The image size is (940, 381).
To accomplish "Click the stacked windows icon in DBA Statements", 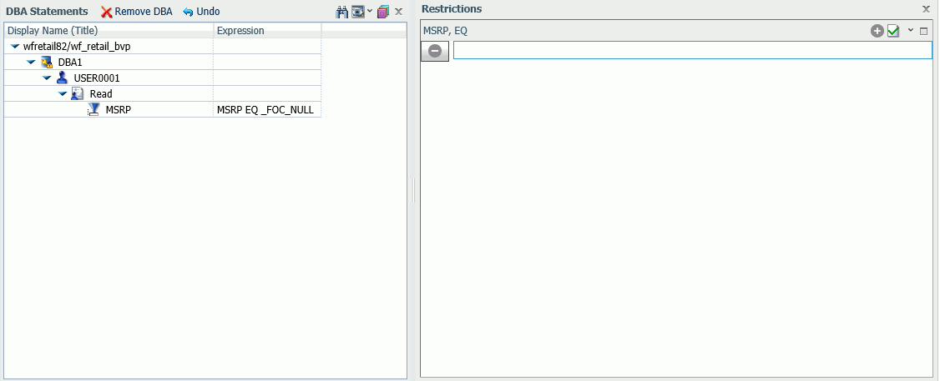I will [x=383, y=12].
